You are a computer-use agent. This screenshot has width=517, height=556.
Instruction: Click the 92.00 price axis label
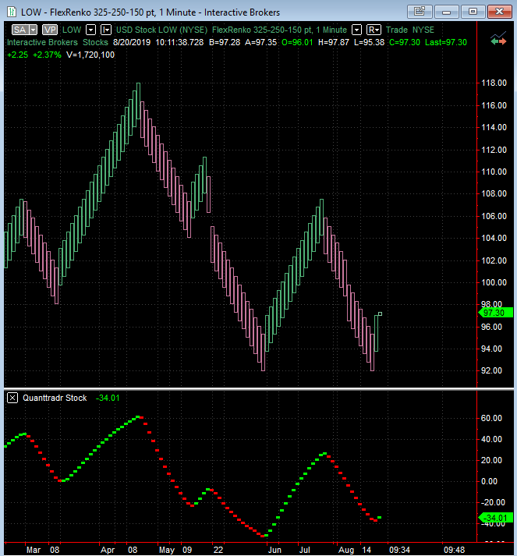(491, 370)
